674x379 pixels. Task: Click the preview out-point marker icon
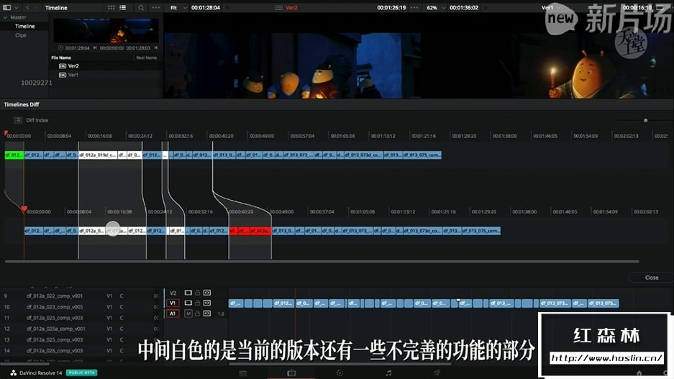[155, 48]
